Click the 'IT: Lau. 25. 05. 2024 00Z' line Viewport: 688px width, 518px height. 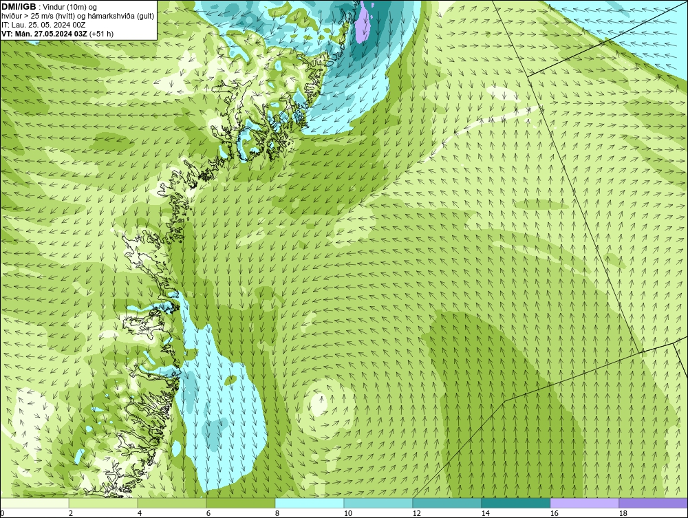43,25
